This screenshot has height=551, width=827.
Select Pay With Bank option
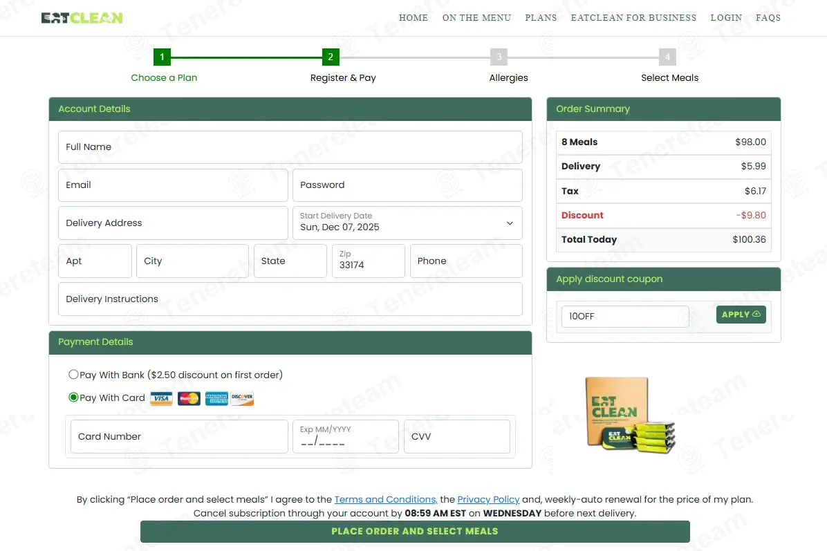click(73, 375)
